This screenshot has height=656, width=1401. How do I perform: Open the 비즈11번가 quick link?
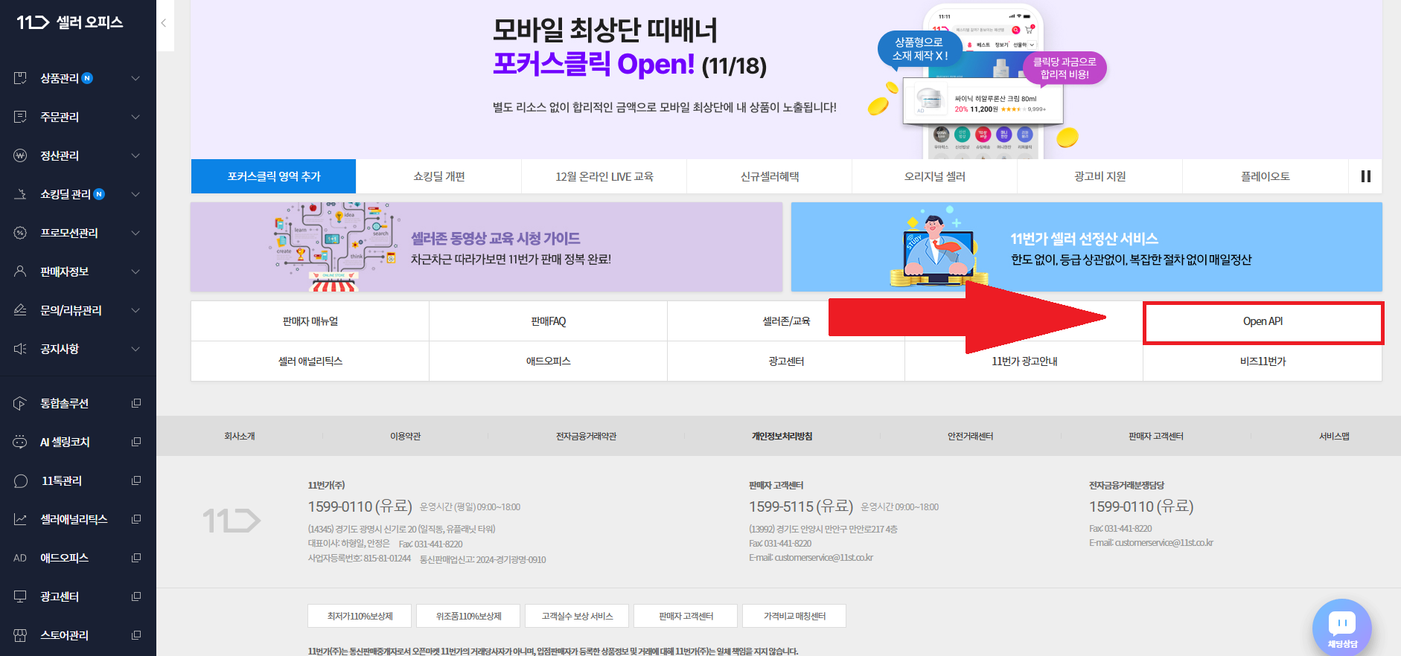coord(1263,361)
